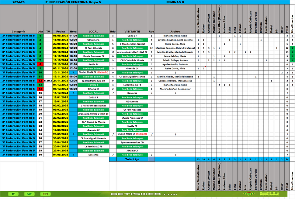This screenshot has height=199, width=295.
Task: Select the date cell 24/11/2024
Action: click(x=60, y=81)
